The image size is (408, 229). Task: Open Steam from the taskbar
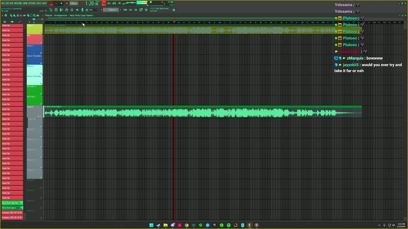click(158, 225)
